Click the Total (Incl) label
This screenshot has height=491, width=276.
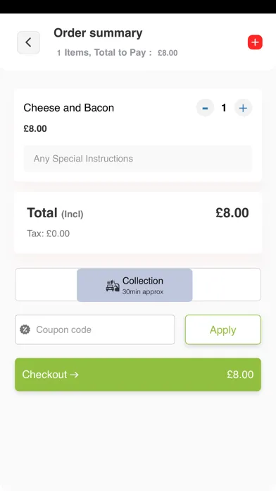[x=55, y=213]
